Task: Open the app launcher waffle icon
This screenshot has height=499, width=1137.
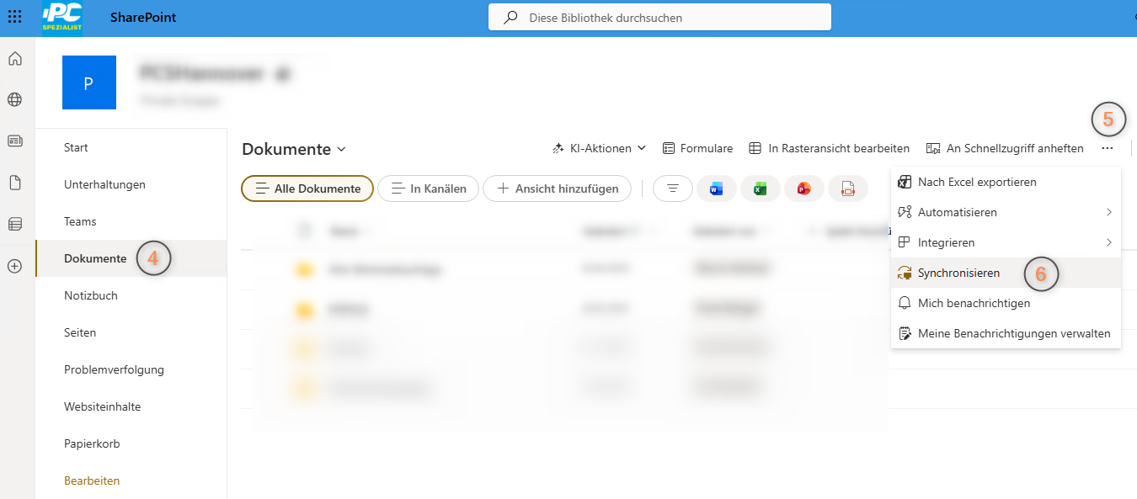Action: click(14, 17)
